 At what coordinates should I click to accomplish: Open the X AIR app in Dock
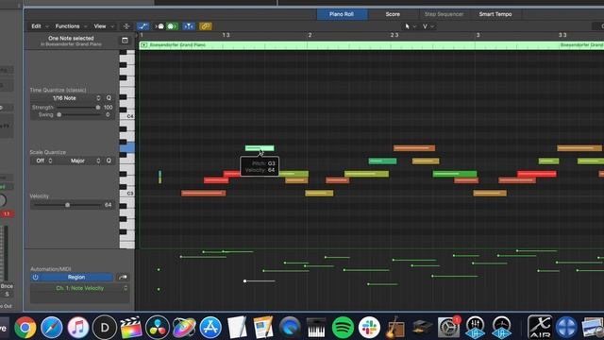[x=540, y=327]
